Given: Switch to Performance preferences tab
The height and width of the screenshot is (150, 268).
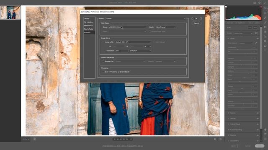Looking at the screenshot, I should click(88, 25).
